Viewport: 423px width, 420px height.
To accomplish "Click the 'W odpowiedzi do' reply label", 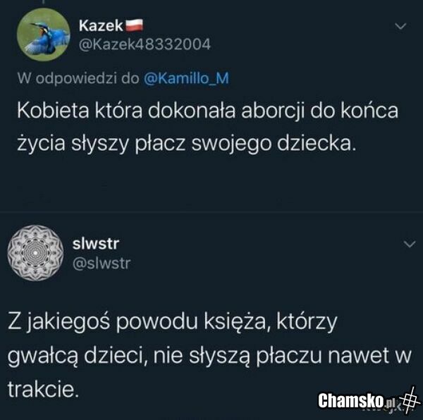I will point(78,78).
